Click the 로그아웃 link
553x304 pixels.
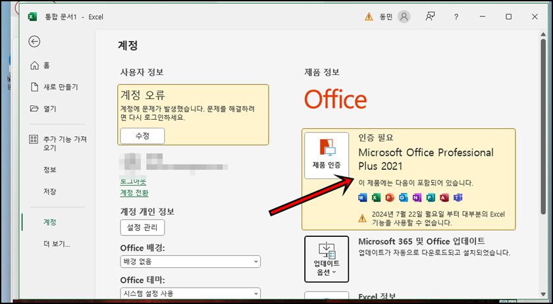[x=133, y=182]
